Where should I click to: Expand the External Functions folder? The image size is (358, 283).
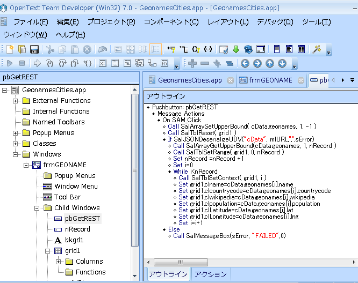pos(15,101)
